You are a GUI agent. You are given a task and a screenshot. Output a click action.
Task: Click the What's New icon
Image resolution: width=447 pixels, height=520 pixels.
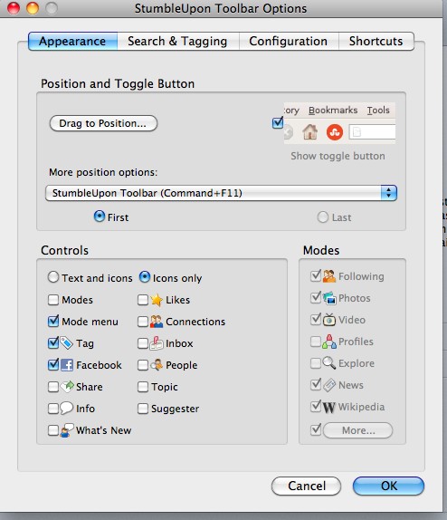coord(67,429)
